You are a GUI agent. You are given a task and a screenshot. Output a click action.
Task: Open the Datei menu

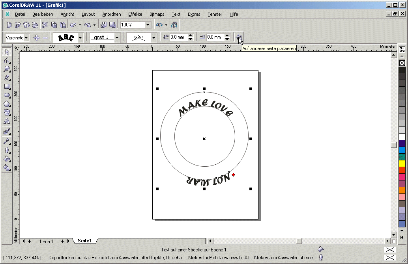point(20,14)
